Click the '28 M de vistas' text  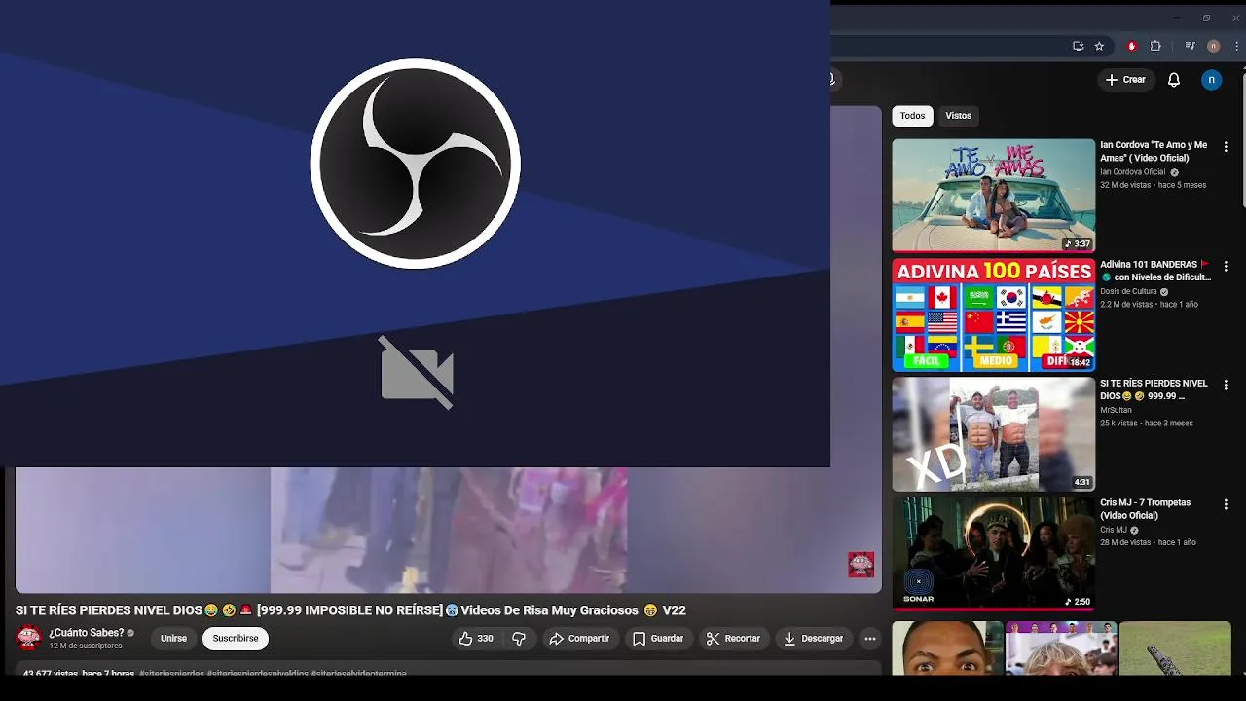pos(1126,542)
